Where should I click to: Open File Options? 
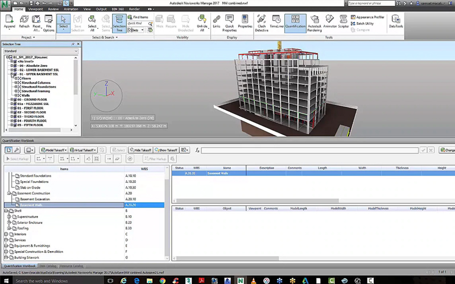coord(48,23)
